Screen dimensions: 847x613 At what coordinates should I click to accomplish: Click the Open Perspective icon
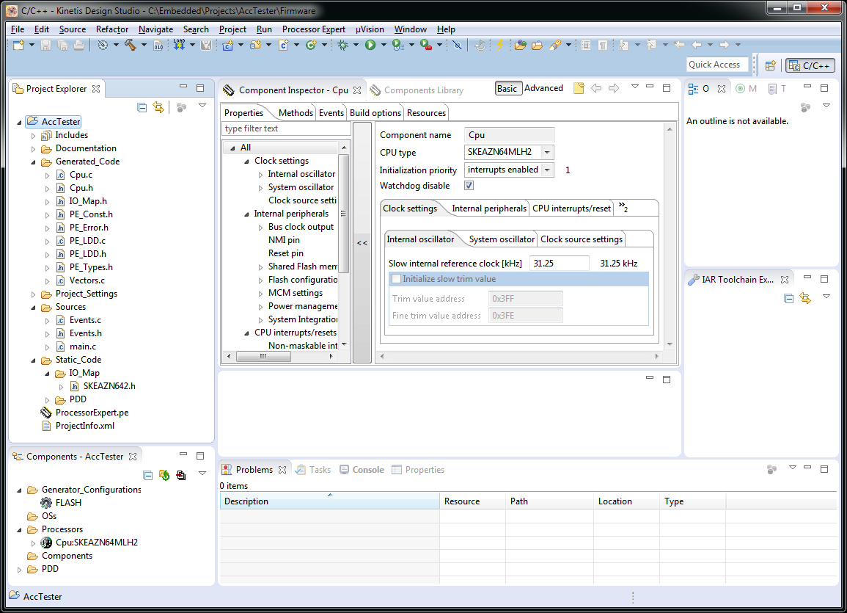(x=770, y=65)
